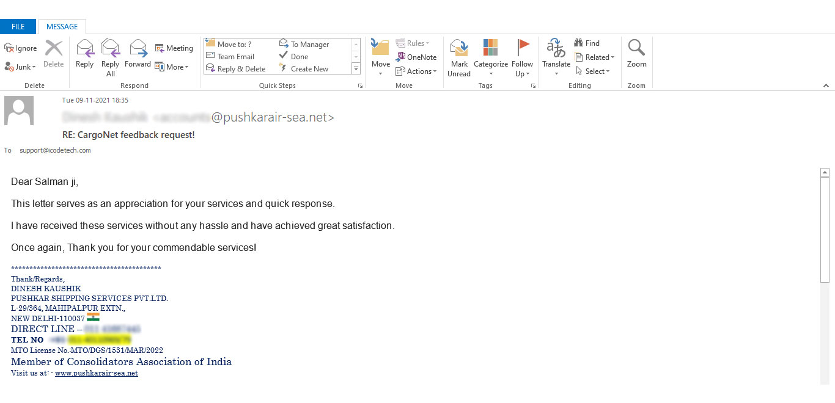
Task: Select the MESSAGE ribbon tab
Action: [x=62, y=26]
